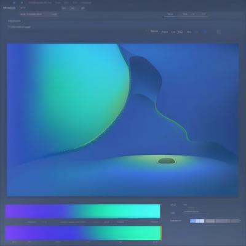Select the underlined active tab above the canvas

point(170,14)
